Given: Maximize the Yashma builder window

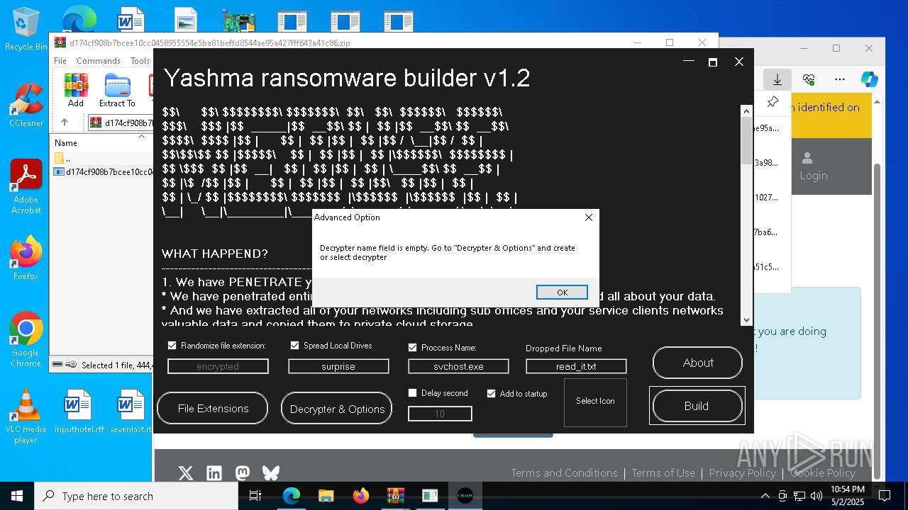Looking at the screenshot, I should [713, 62].
